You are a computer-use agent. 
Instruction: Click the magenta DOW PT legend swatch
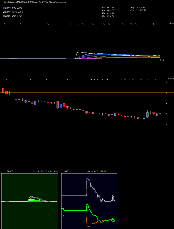point(3,16)
